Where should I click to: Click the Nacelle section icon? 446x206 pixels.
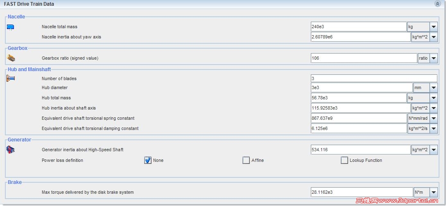(x=11, y=27)
